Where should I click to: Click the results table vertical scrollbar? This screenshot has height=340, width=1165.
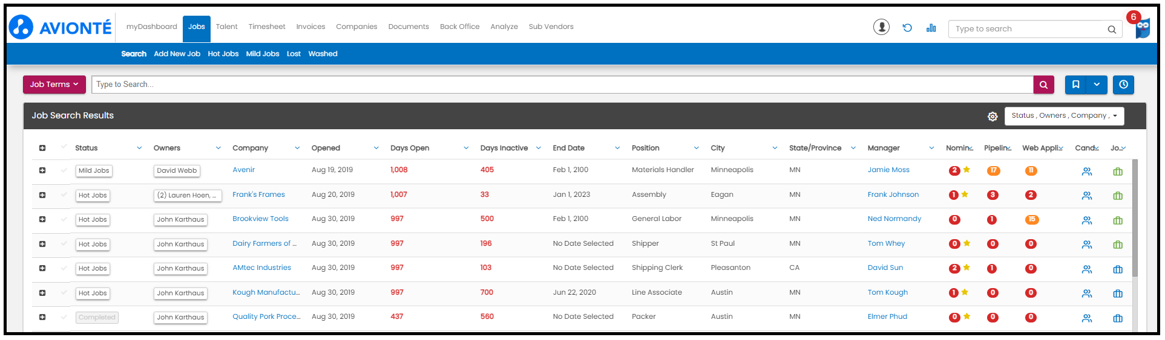1135,217
